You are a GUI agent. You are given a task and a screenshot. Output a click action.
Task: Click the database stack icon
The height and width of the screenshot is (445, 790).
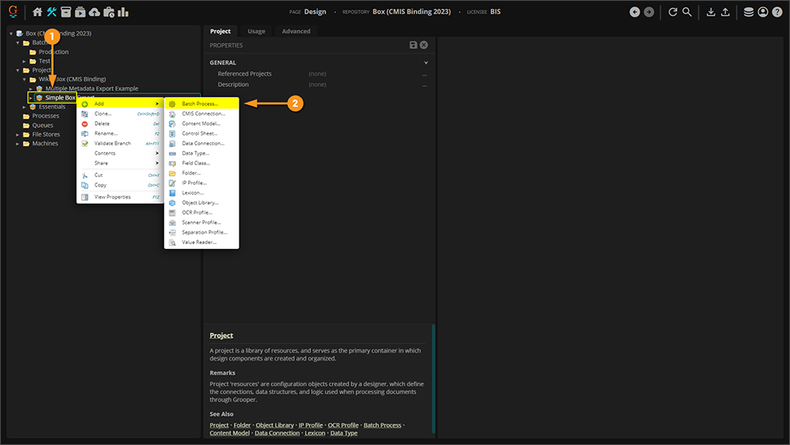tap(748, 12)
